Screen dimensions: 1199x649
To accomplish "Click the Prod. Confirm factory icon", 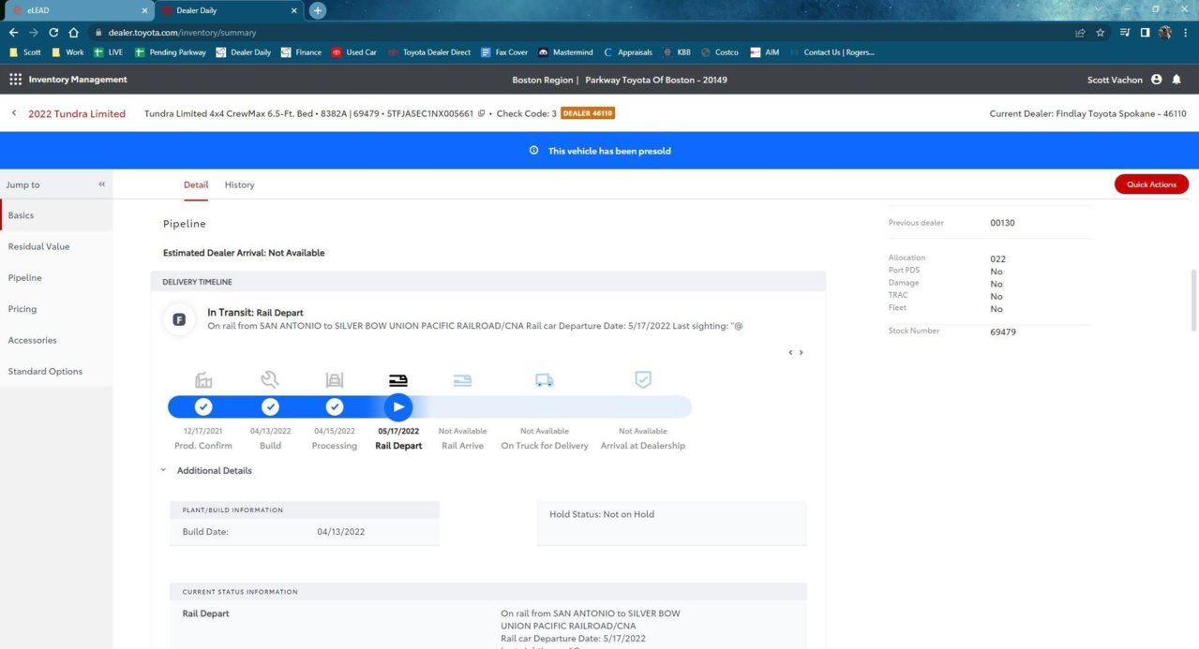I will tap(203, 379).
